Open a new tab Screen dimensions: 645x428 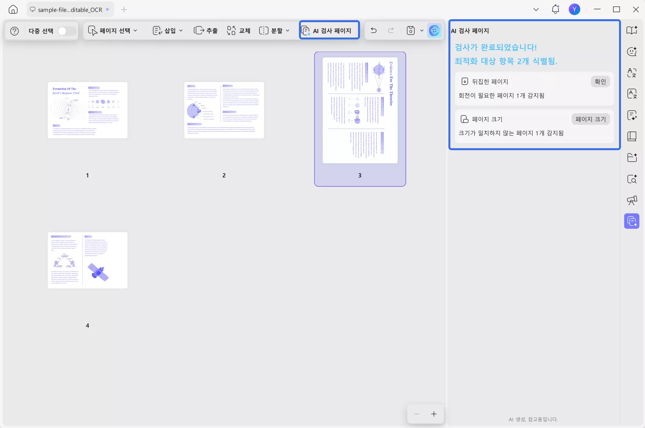tap(124, 9)
